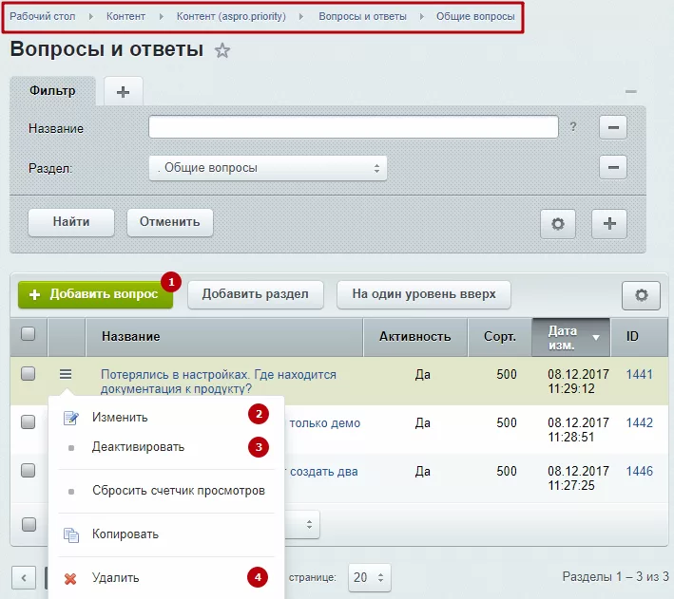Click Добавить раздел button
This screenshot has width=674, height=599.
pyautogui.click(x=256, y=294)
